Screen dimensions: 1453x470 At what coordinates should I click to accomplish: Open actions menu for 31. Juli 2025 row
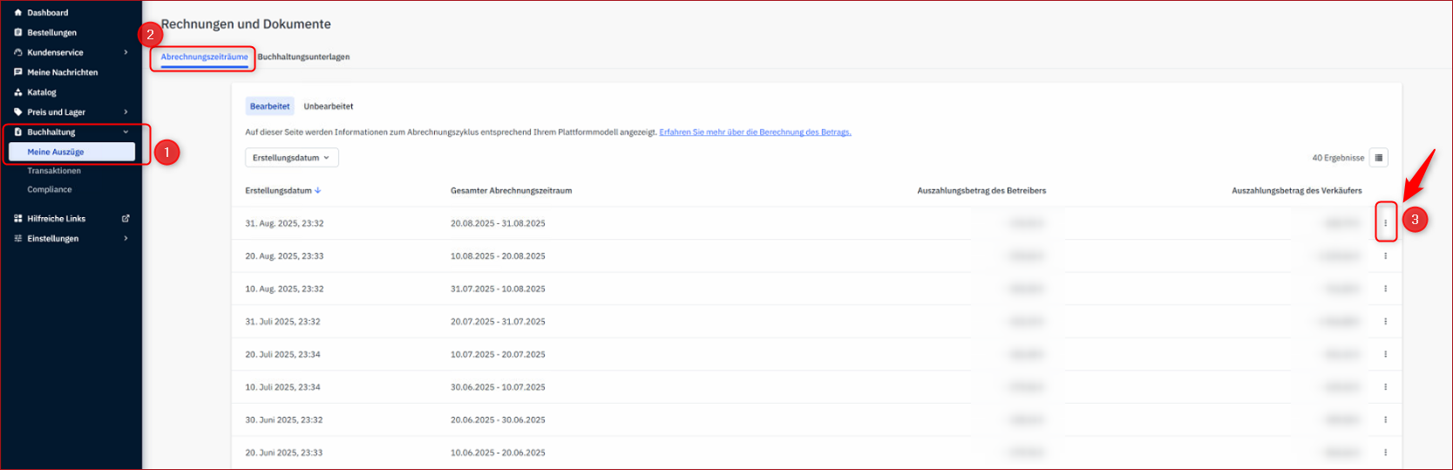pos(1385,322)
